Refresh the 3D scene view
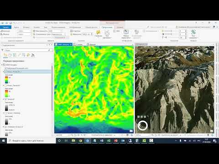Screen dimensions: 219x164 [x=212, y=135]
